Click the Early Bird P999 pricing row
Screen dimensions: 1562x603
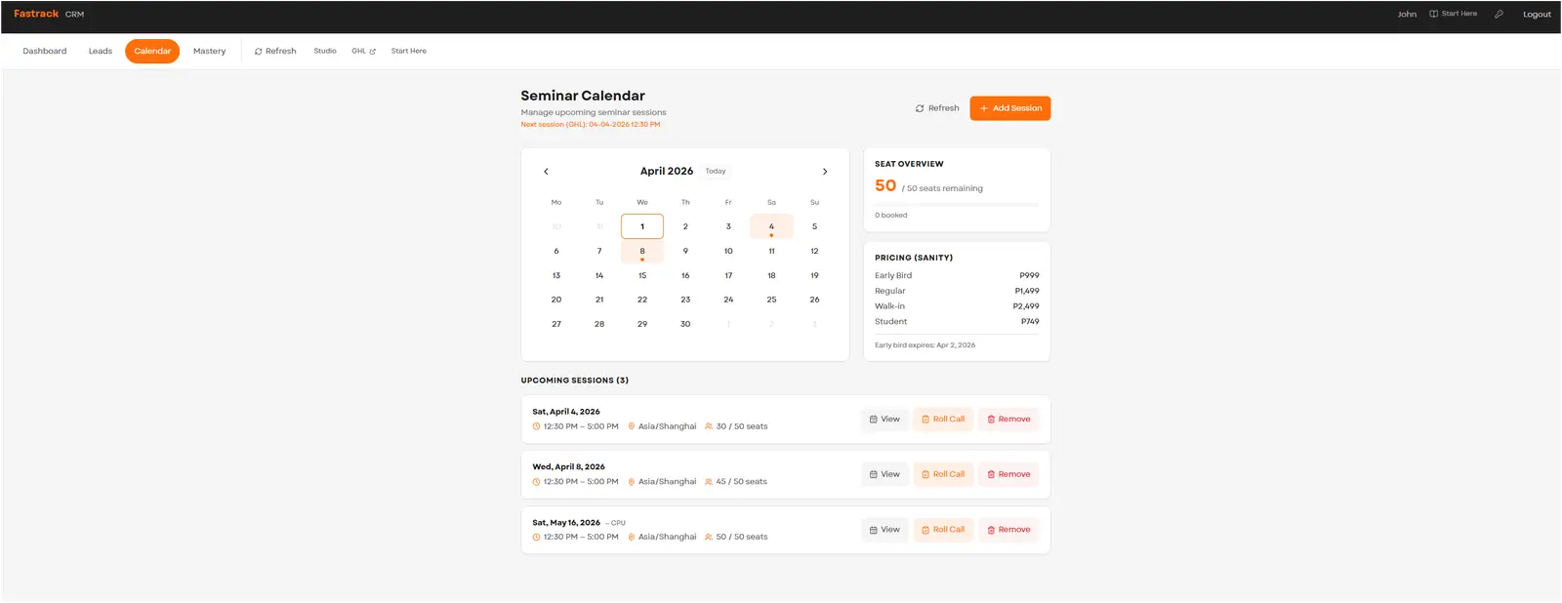pos(957,275)
